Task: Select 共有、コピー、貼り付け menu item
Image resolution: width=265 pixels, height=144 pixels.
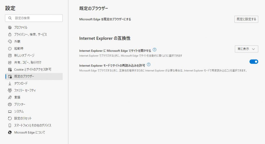Action: click(34, 62)
